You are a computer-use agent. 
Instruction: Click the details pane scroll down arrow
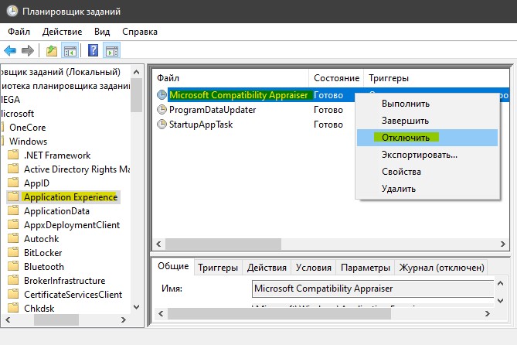coord(500,300)
